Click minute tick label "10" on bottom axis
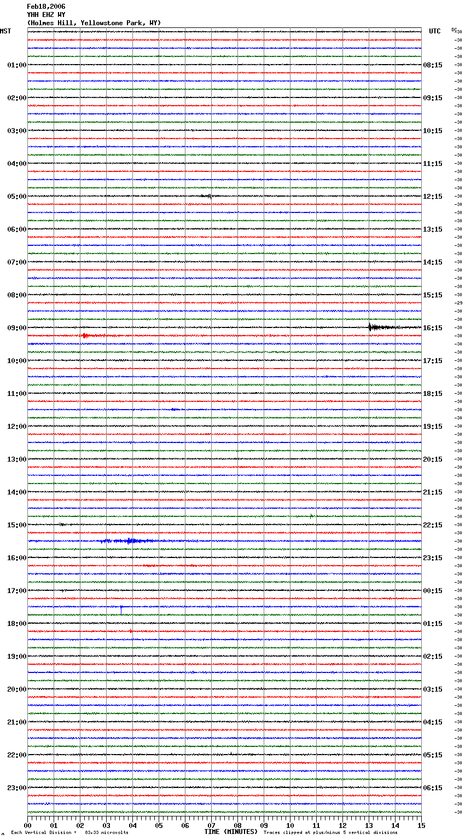This screenshot has height=840, width=465. tap(290, 825)
